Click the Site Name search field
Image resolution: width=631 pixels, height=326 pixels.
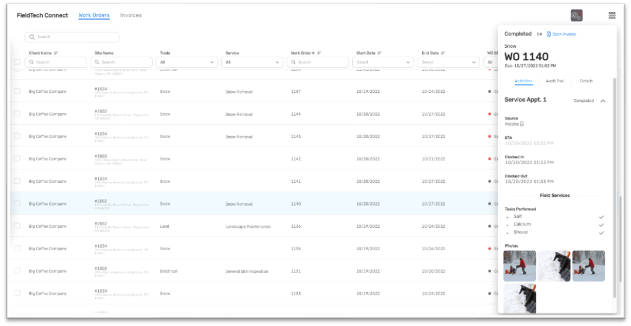tap(121, 63)
